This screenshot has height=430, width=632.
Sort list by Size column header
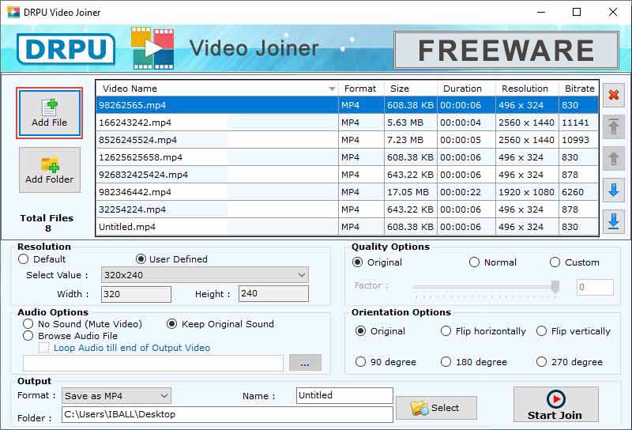[x=411, y=89]
